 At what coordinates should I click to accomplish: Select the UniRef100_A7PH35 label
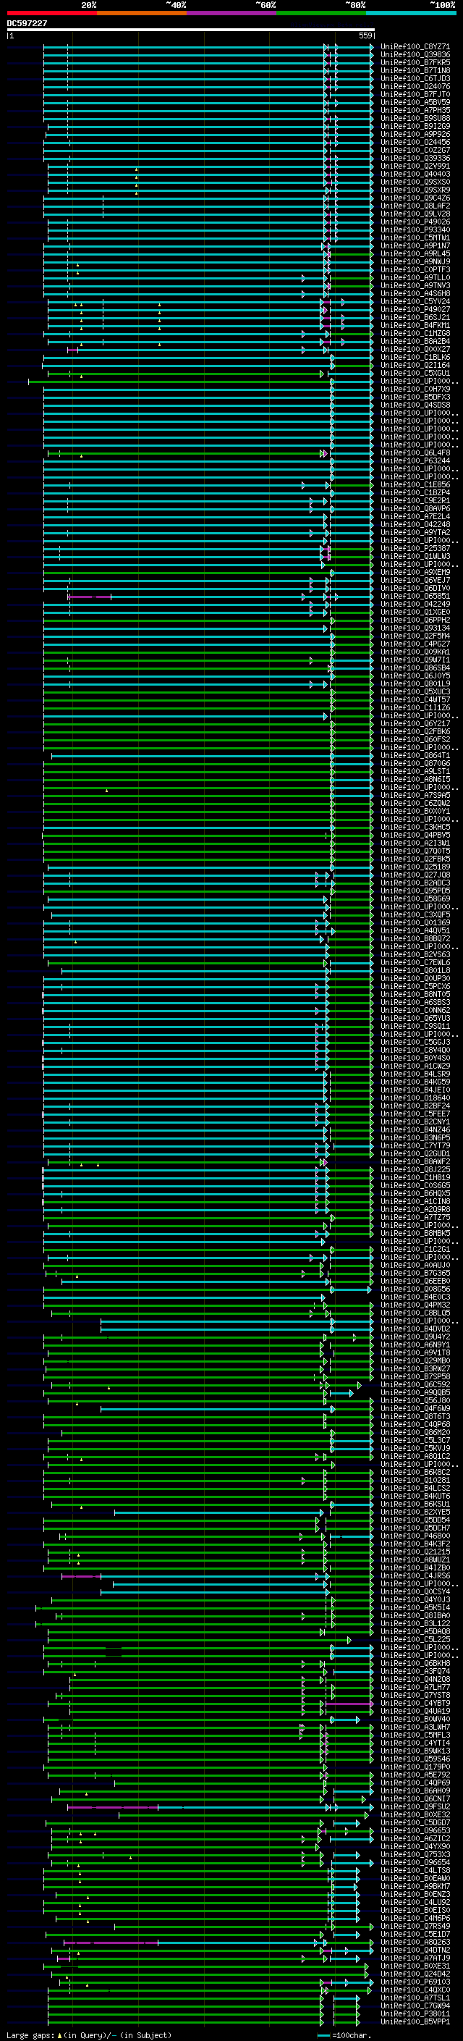[415, 110]
